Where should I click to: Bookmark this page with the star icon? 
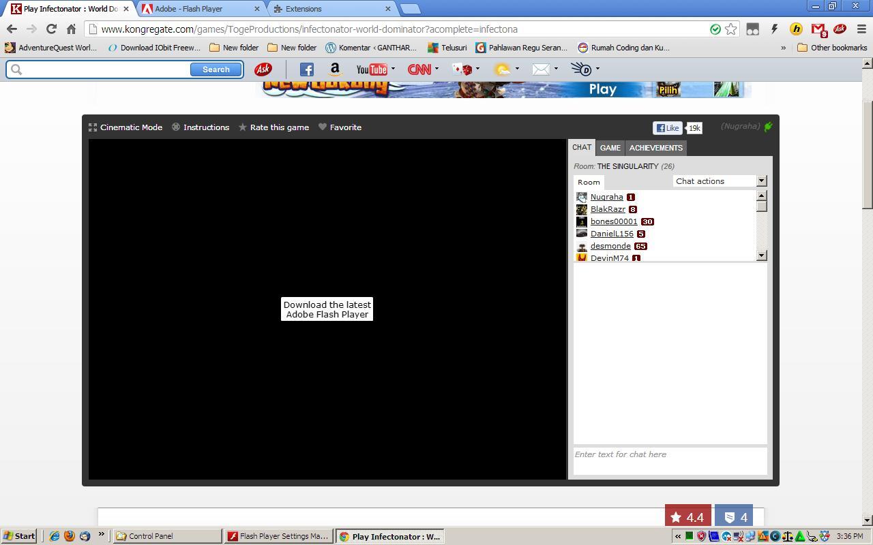(x=731, y=29)
